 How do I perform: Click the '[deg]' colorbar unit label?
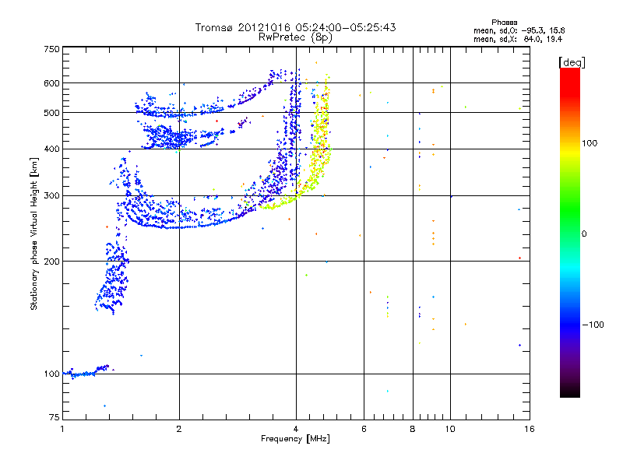[572, 62]
